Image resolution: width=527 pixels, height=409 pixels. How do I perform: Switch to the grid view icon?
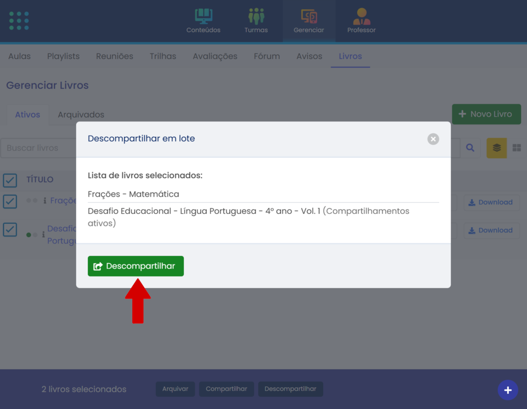[x=516, y=148]
